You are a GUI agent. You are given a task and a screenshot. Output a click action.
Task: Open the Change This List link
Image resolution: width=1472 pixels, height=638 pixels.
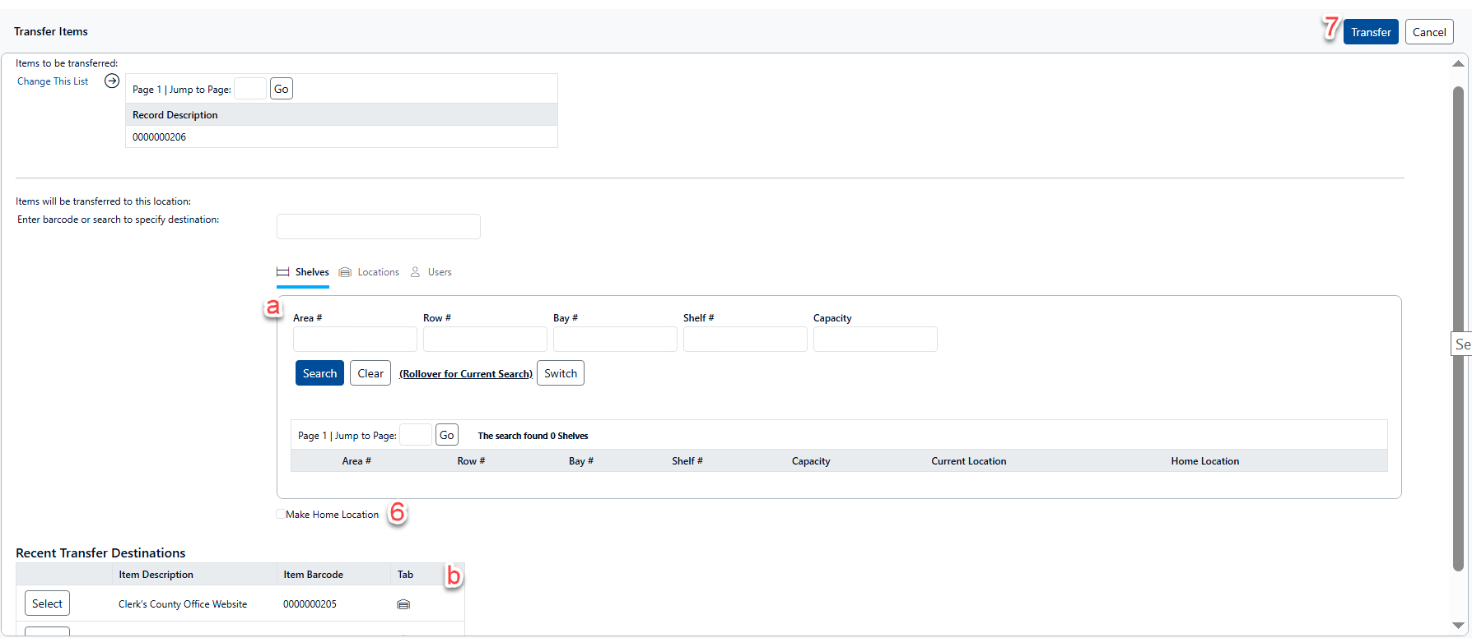click(53, 81)
